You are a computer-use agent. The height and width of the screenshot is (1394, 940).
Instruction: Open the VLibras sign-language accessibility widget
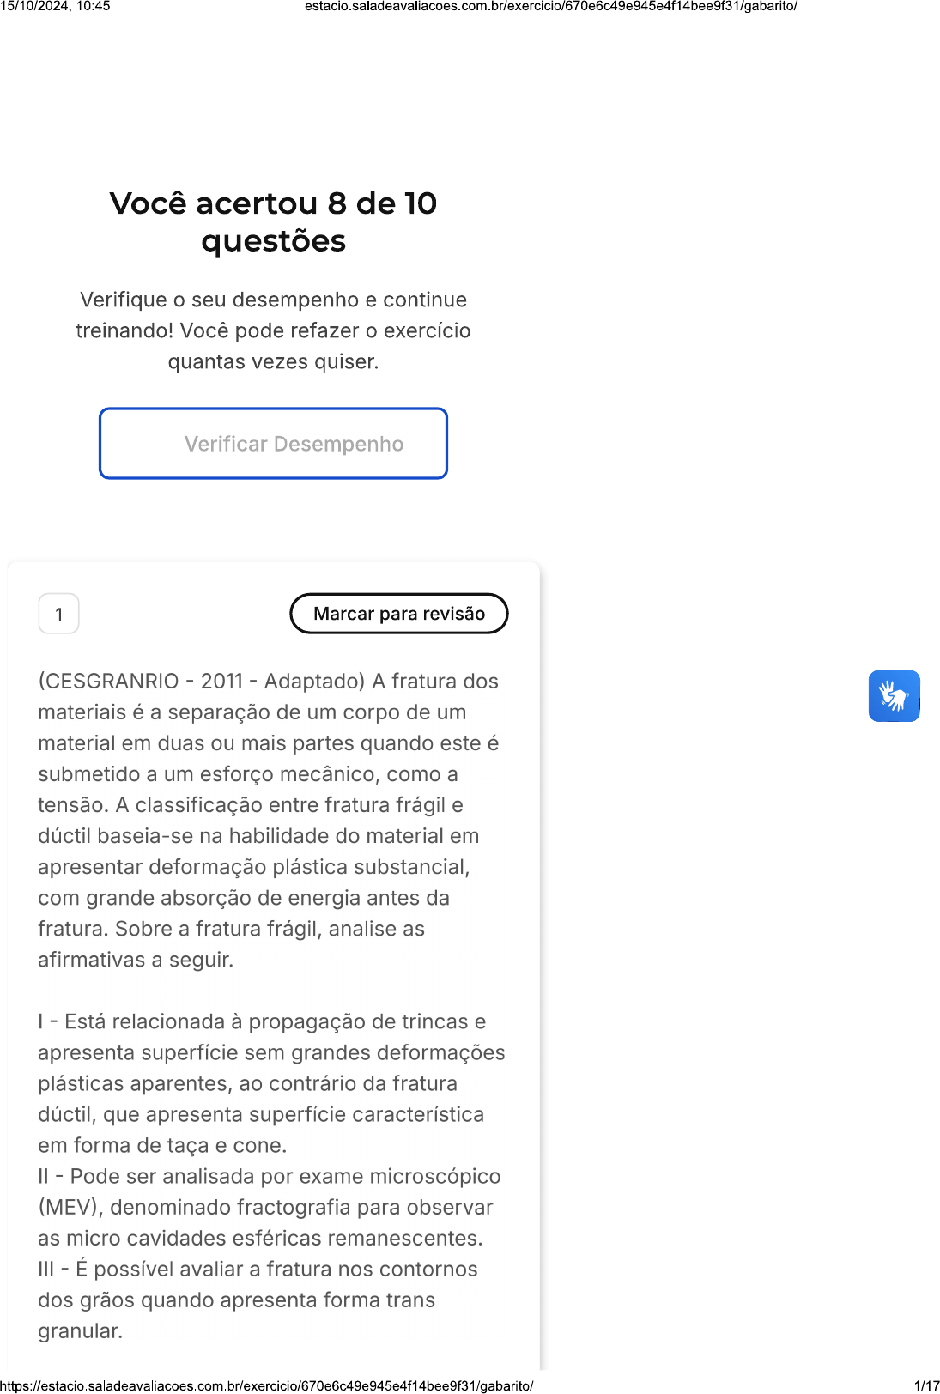tap(894, 696)
